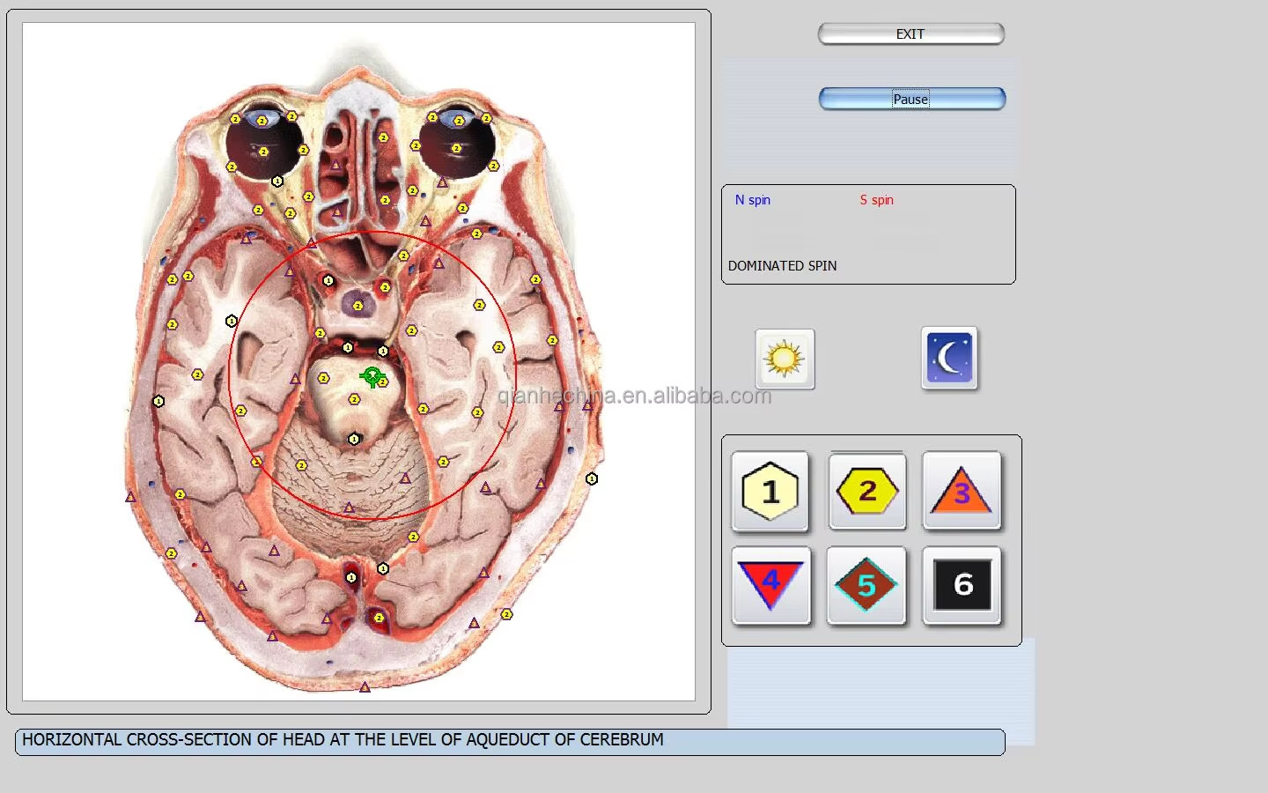Click the green crosshair cursor marker on brainstem

[x=372, y=377]
